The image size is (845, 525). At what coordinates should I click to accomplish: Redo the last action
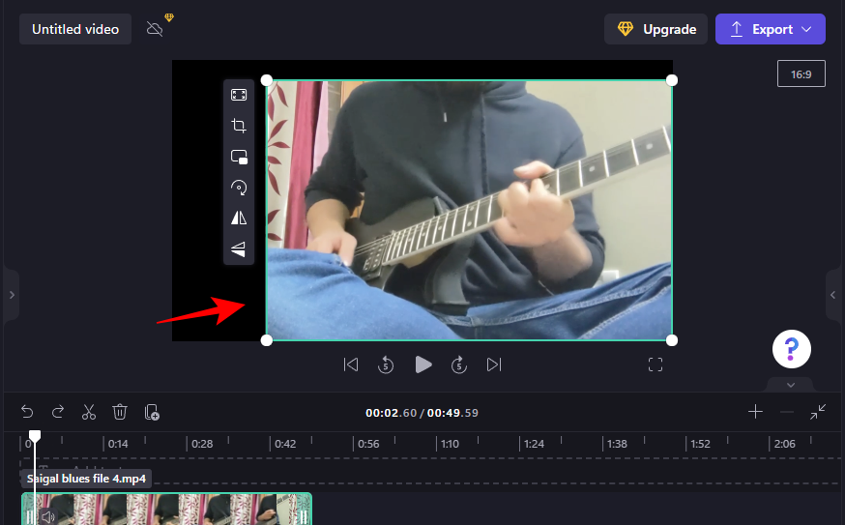click(x=58, y=412)
